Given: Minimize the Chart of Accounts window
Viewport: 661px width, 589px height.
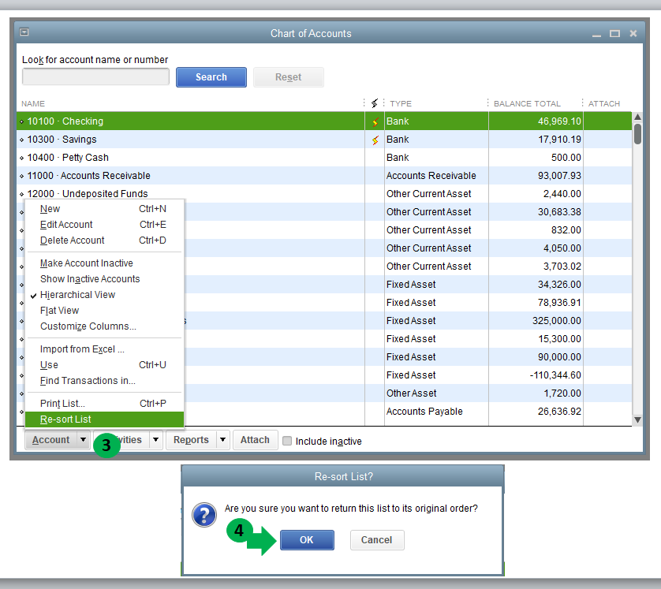Looking at the screenshot, I should pos(596,34).
